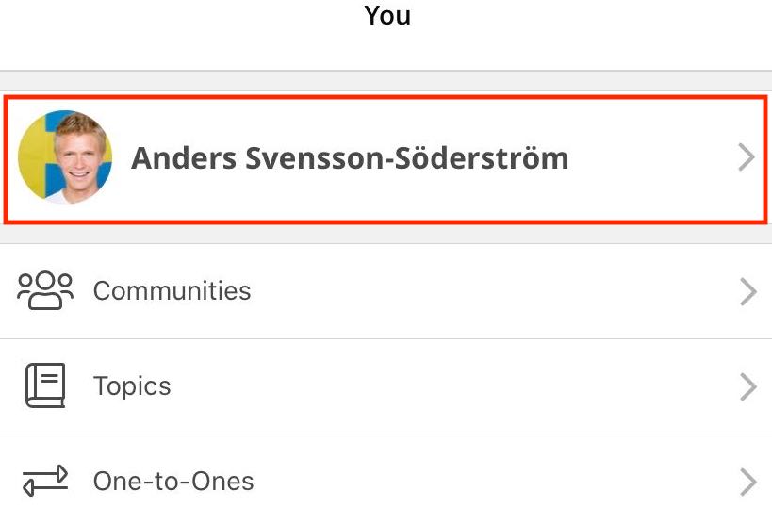This screenshot has height=524, width=772.
Task: Click blank space in the Topics row
Action: 452,386
